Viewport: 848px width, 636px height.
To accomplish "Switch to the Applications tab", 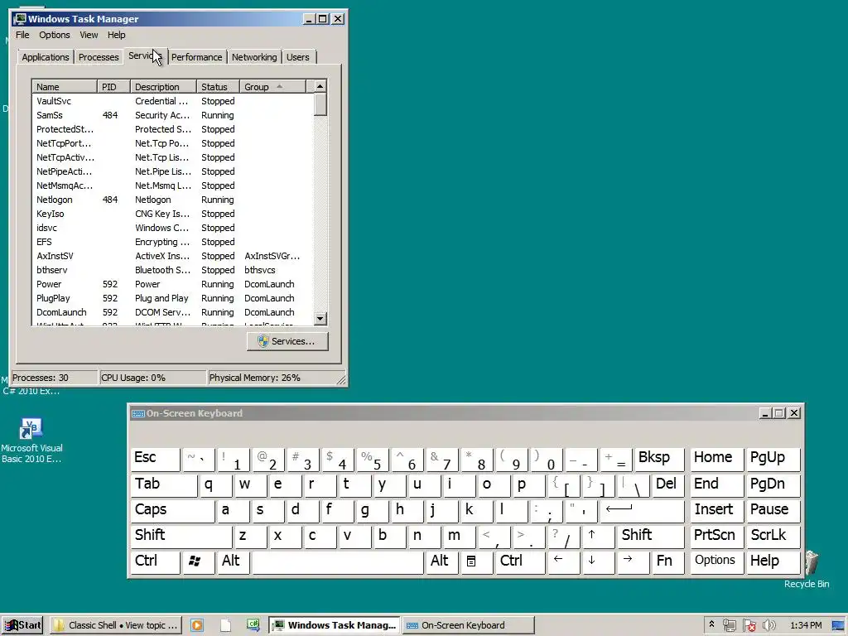I will [x=46, y=57].
